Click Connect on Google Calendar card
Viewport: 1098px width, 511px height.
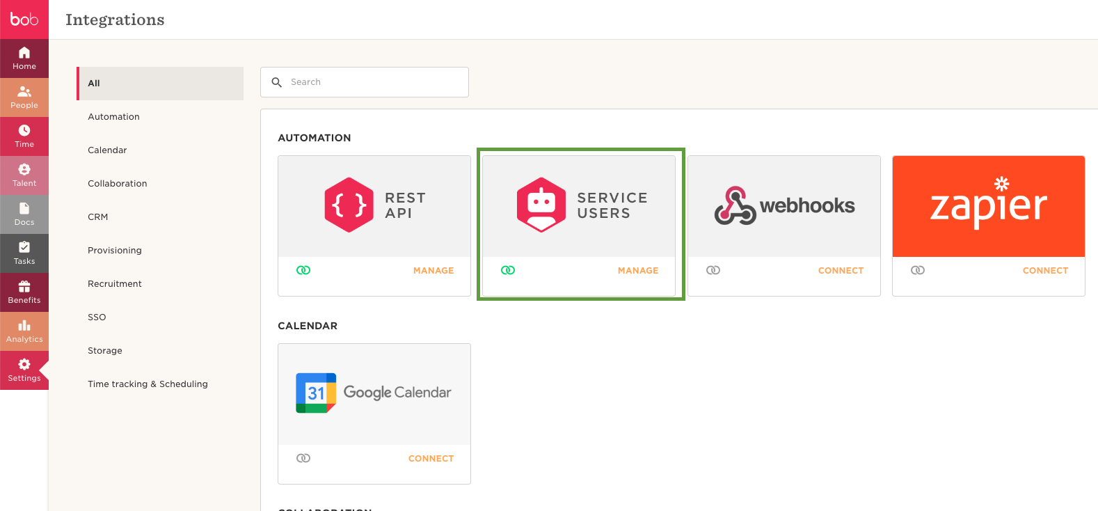point(431,459)
